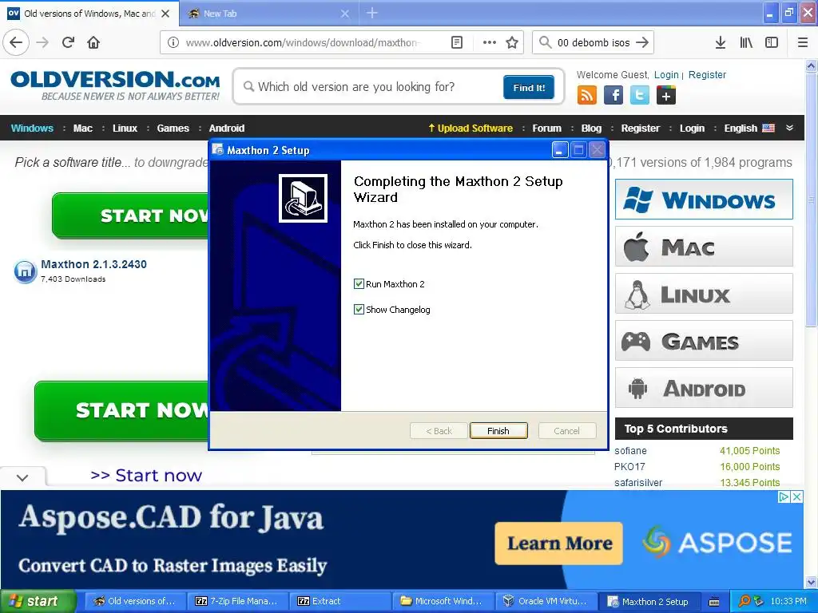Image resolution: width=818 pixels, height=613 pixels.
Task: Uncheck the Show Changelog checkbox
Action: tap(359, 310)
